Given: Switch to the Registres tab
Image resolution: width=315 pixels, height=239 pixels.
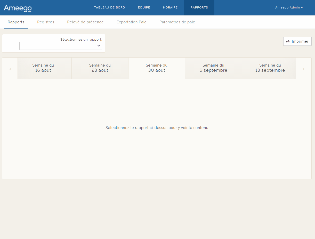Looking at the screenshot, I should point(46,22).
